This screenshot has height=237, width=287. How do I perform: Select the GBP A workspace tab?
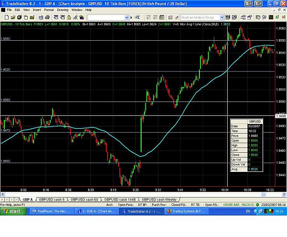click(28, 200)
